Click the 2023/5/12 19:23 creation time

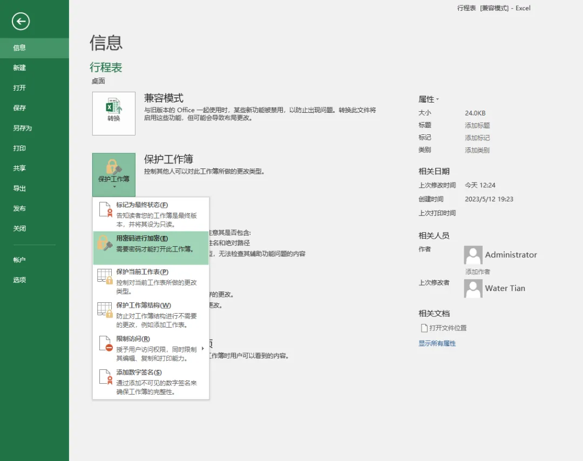489,199
